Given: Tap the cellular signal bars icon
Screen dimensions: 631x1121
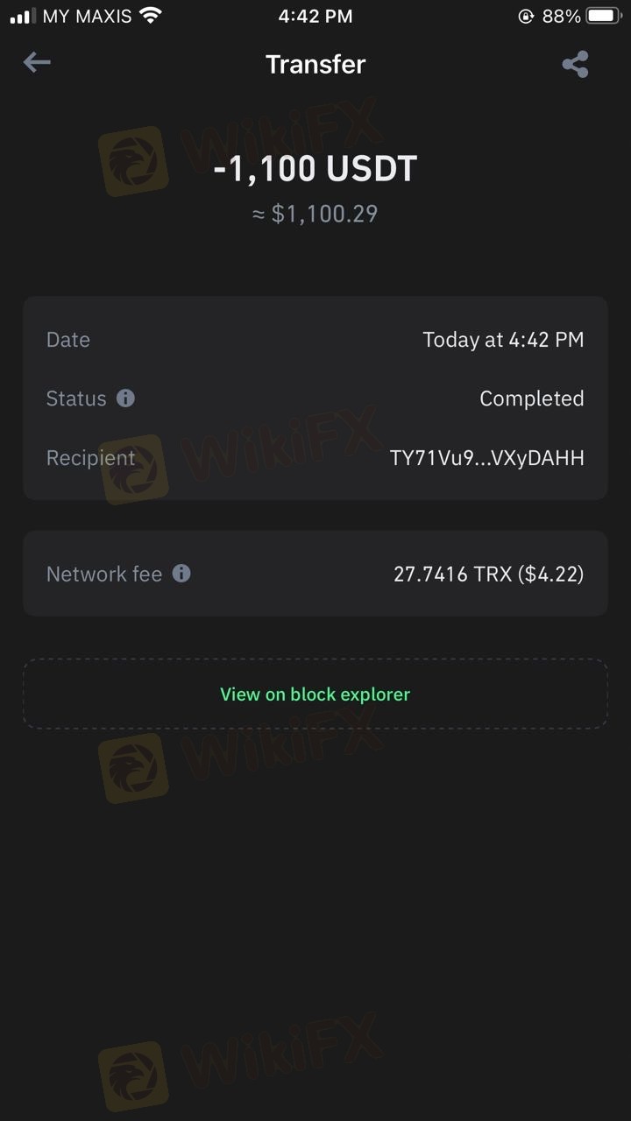Looking at the screenshot, I should 23,16.
